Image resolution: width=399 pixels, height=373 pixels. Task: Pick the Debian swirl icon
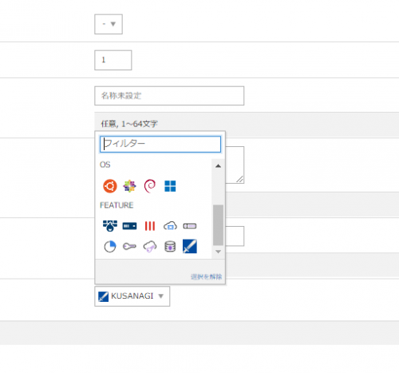(x=150, y=186)
